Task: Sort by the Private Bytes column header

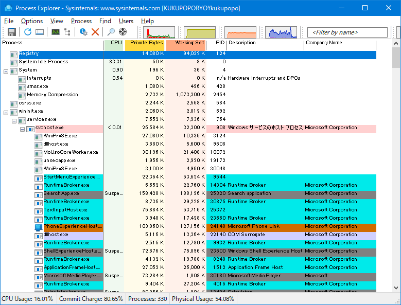Action: (145, 44)
